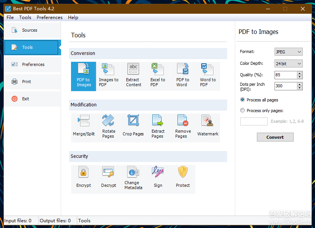Viewport: 315px width, 228px height.
Task: Open the Tools menu in the menu bar
Action: click(25, 18)
